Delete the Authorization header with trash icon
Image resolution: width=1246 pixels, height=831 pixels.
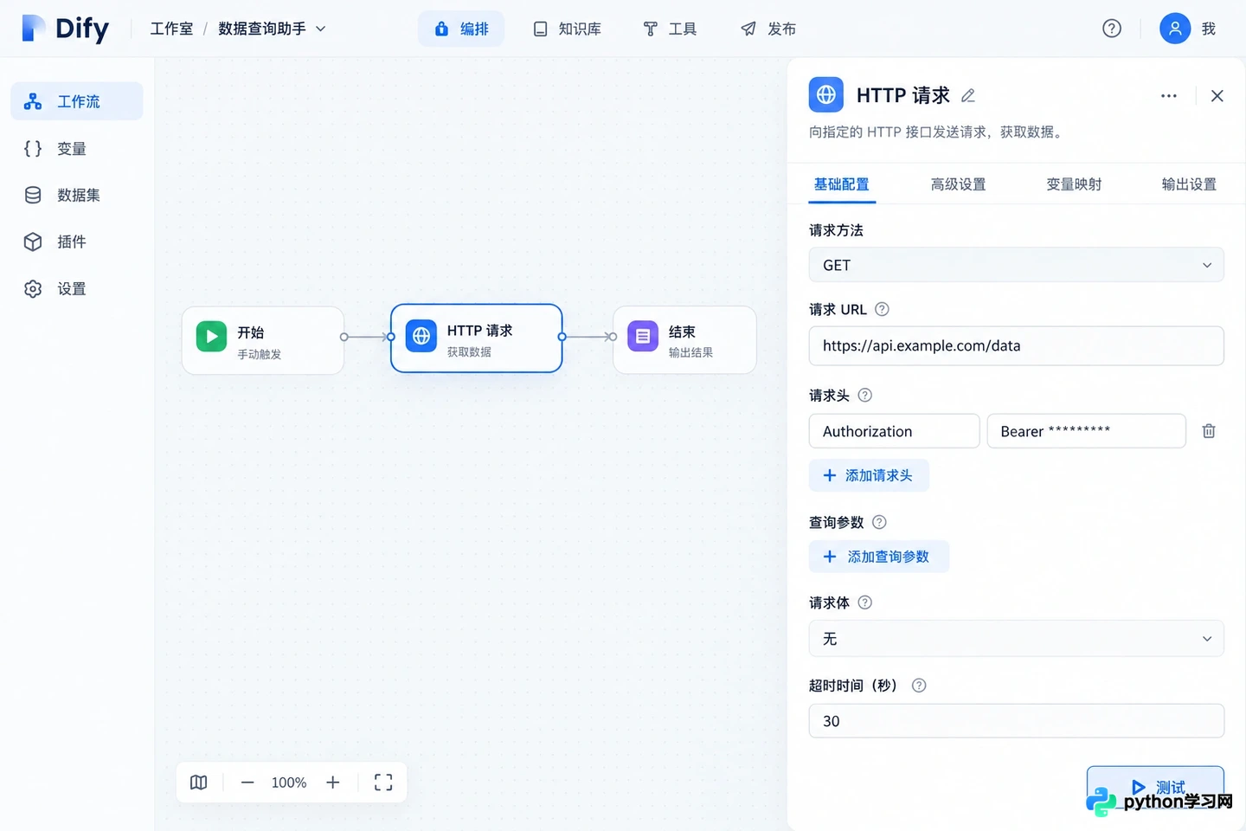pos(1209,431)
